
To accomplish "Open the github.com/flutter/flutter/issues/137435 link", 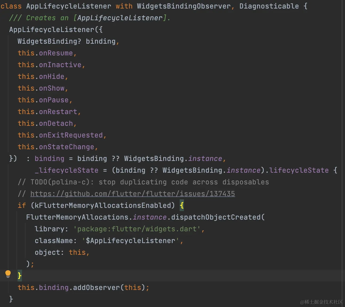I will pos(133,194).
